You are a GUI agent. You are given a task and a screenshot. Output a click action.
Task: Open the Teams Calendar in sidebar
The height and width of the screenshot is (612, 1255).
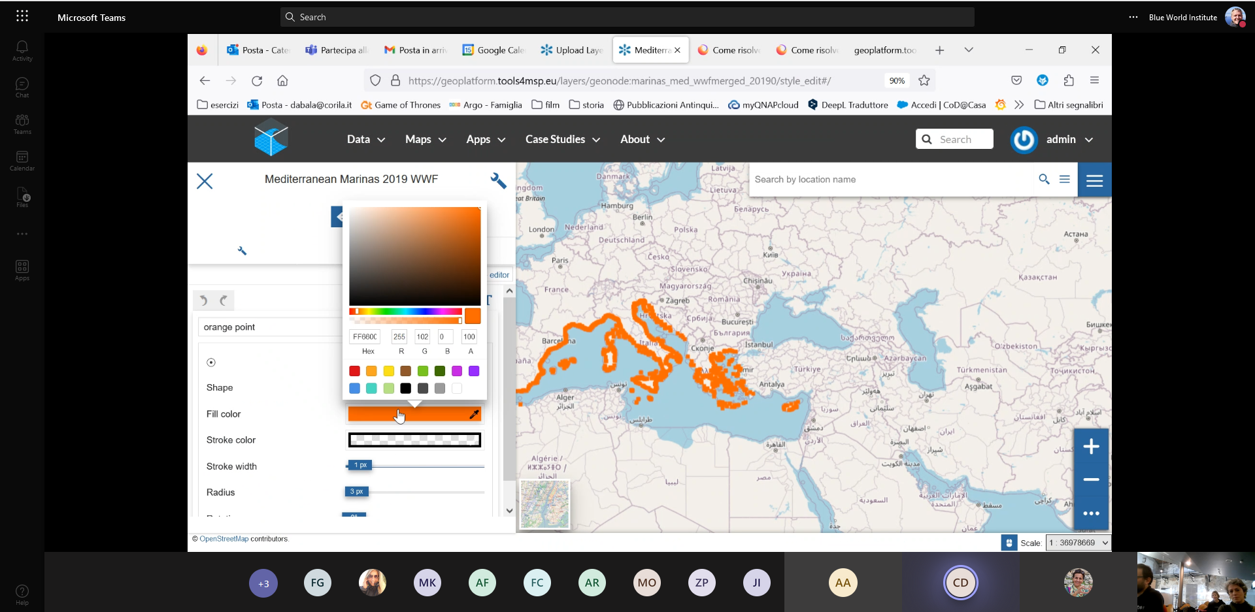pyautogui.click(x=22, y=161)
